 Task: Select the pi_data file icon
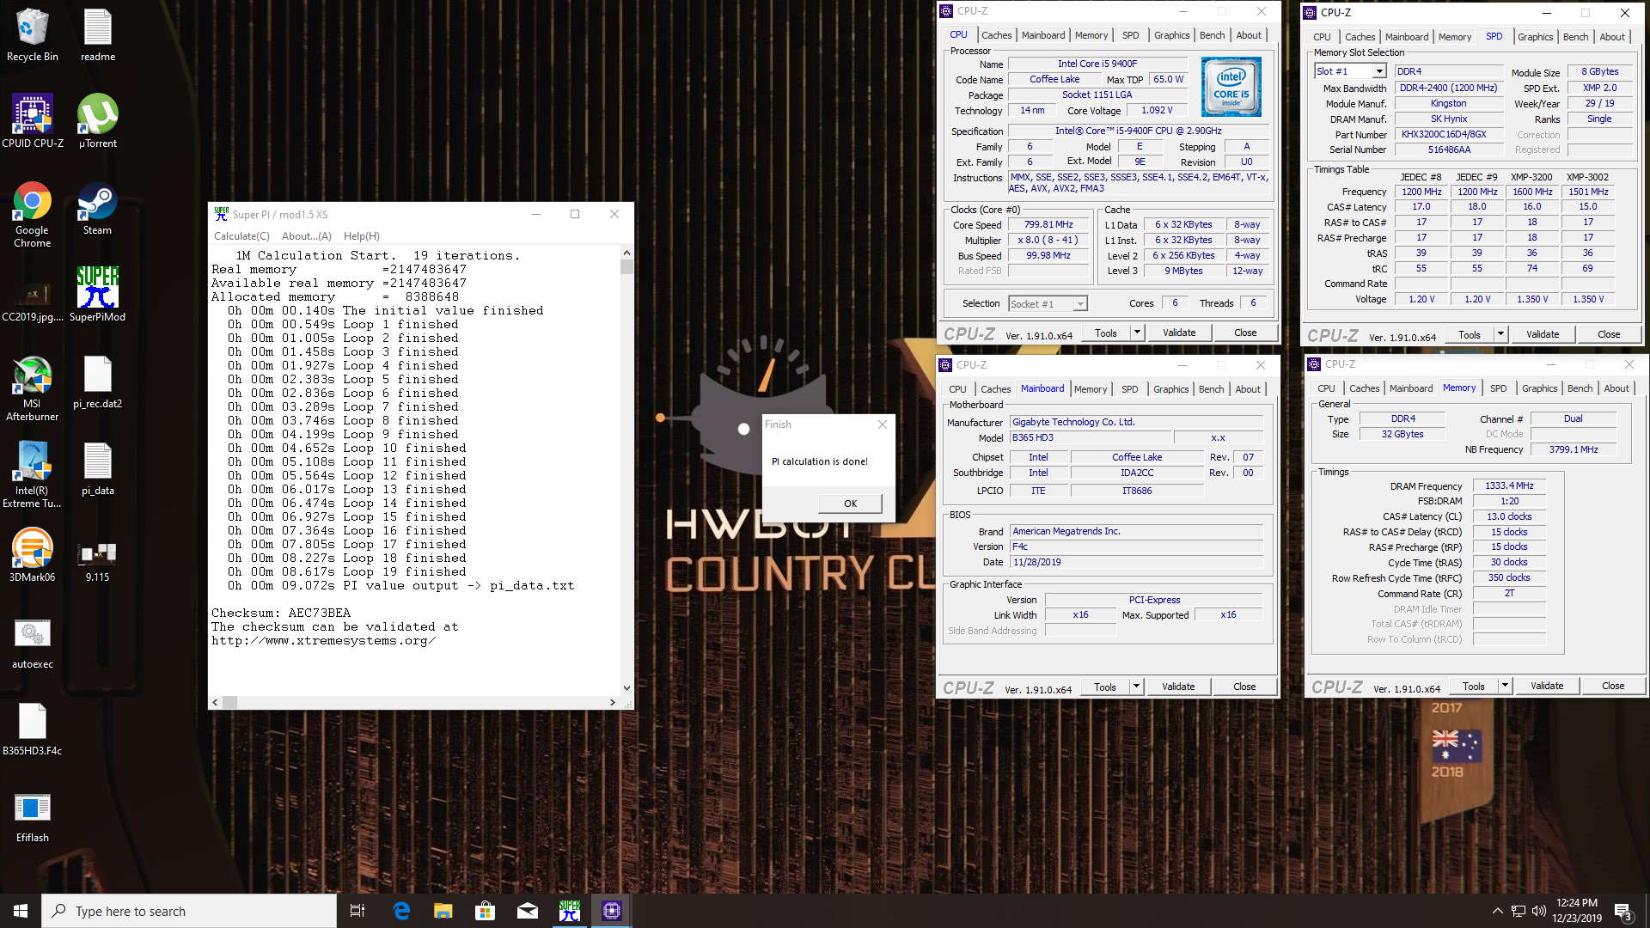(98, 469)
